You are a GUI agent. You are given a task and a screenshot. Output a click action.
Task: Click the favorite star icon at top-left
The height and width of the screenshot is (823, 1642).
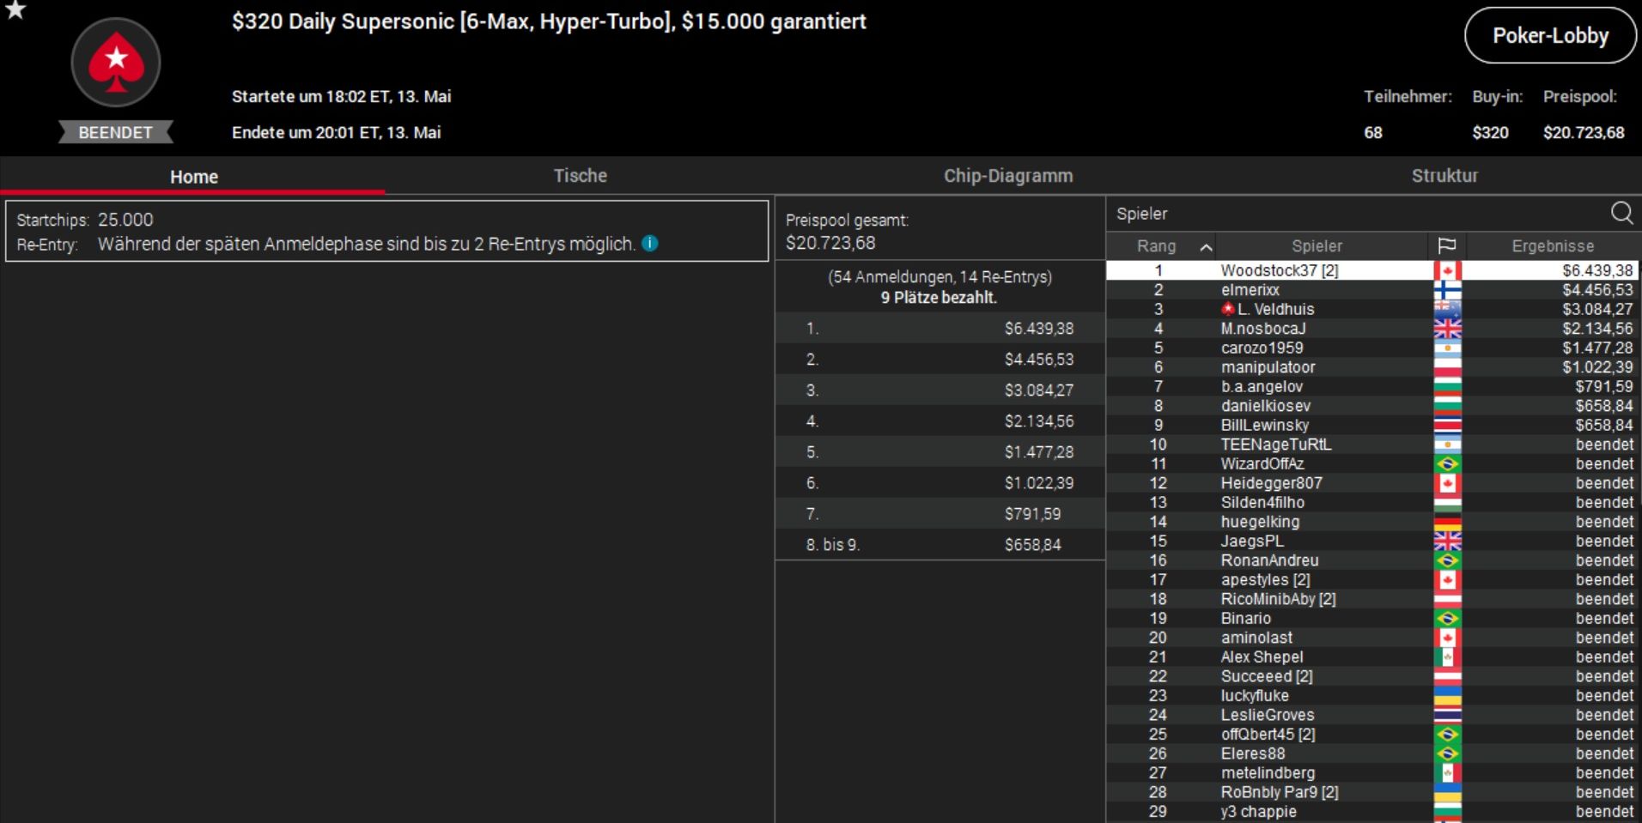[x=15, y=10]
